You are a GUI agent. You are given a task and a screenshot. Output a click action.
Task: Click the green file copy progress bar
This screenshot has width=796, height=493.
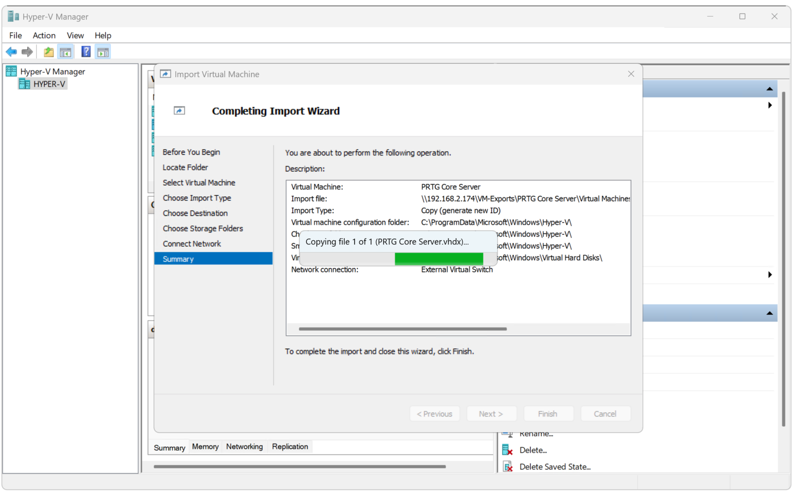tap(439, 259)
